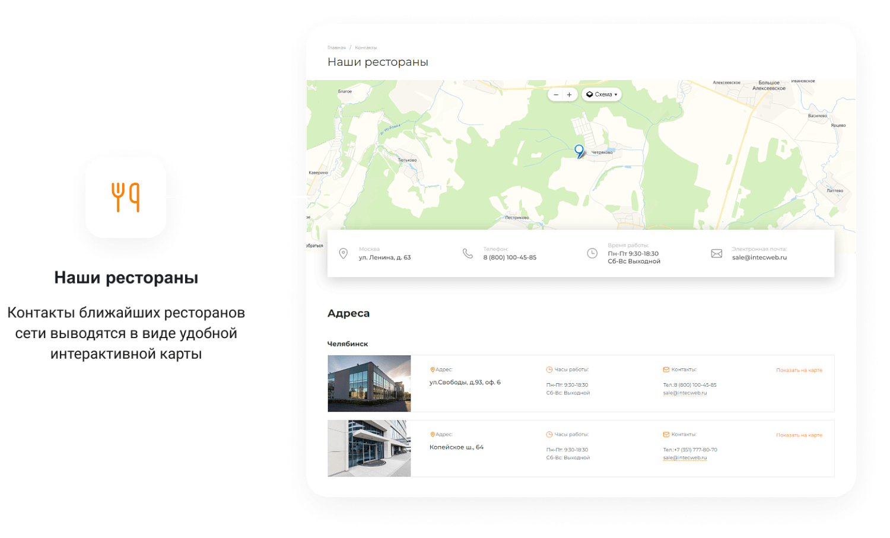Screen dimensions: 890x538
Task: Zoom in the map with plus button
Action: [570, 95]
